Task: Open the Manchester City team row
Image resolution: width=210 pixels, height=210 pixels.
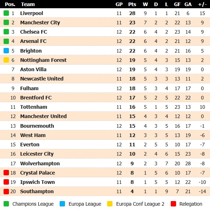Action: click(x=105, y=23)
